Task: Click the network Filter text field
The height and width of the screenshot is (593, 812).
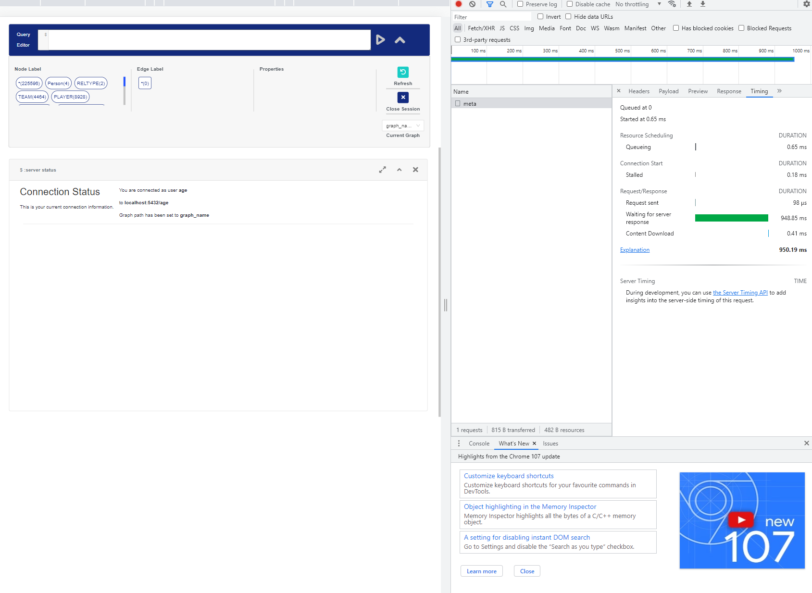Action: tap(492, 17)
